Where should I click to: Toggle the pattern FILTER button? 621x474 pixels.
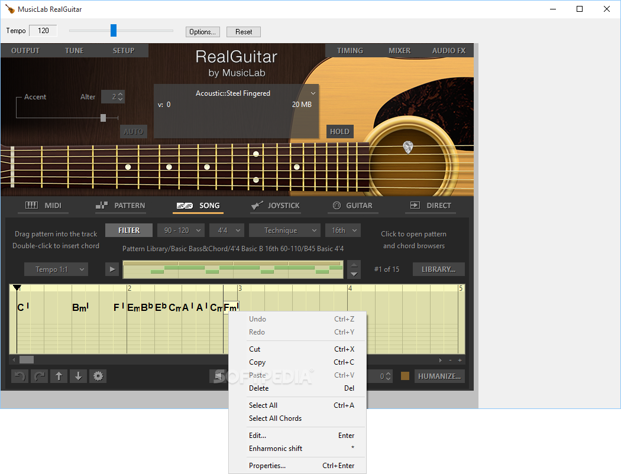coord(129,230)
